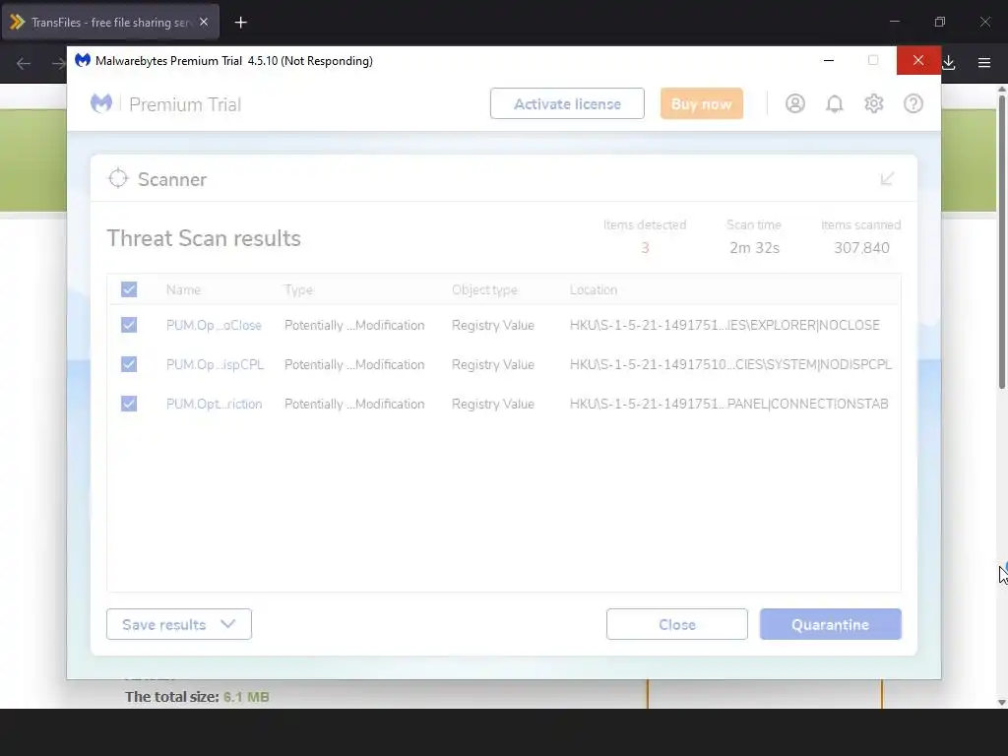The height and width of the screenshot is (756, 1008).
Task: Uncheck the PUM.Op...ispCPL threat checkbox
Action: [129, 364]
